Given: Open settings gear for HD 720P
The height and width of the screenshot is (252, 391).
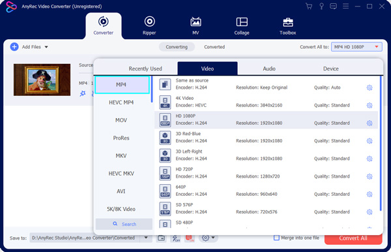Looking at the screenshot, I should tap(369, 176).
